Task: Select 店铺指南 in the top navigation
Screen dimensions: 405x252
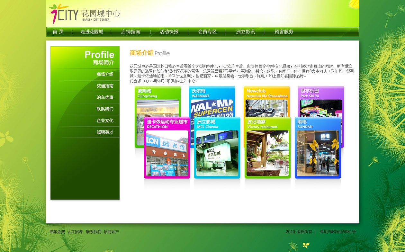Action: pyautogui.click(x=130, y=32)
